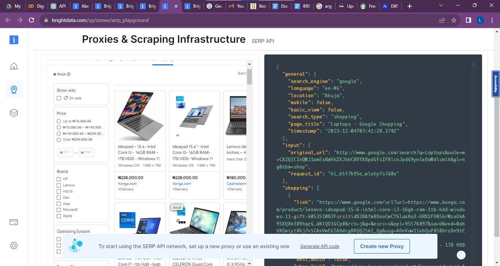Close the active browser tab
Screen dimensions: 500x266
coord(176,6)
